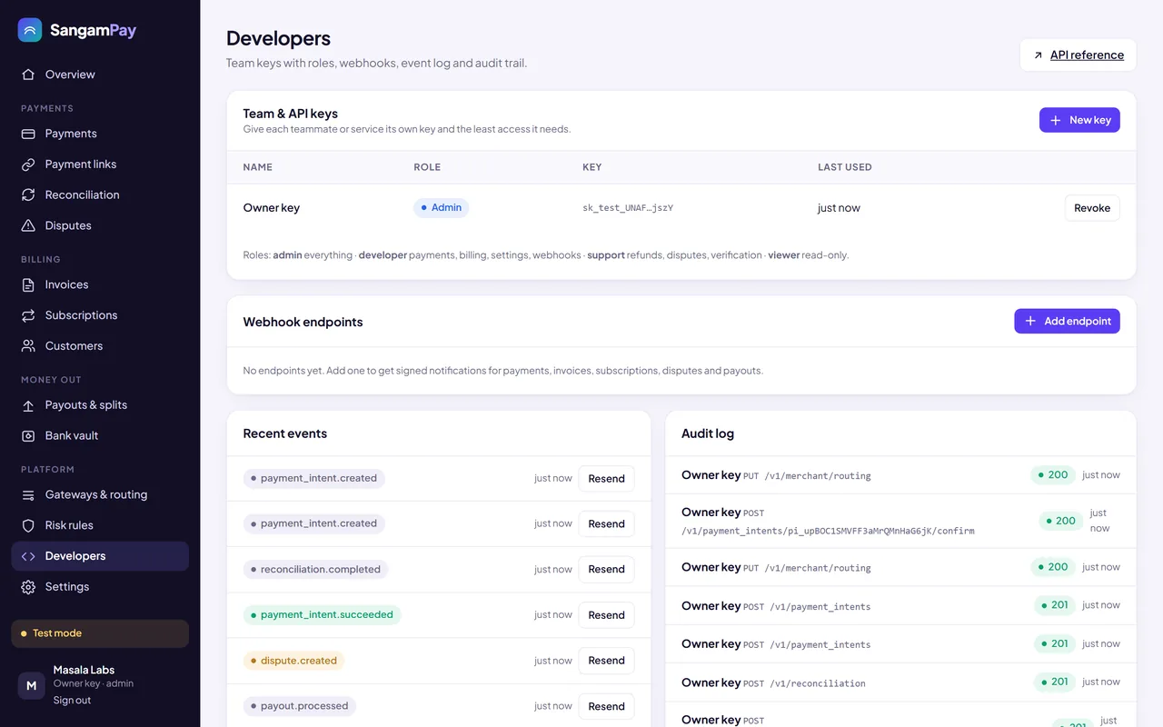This screenshot has width=1163, height=727.
Task: Click the Payment links chain icon
Action: coord(28,164)
